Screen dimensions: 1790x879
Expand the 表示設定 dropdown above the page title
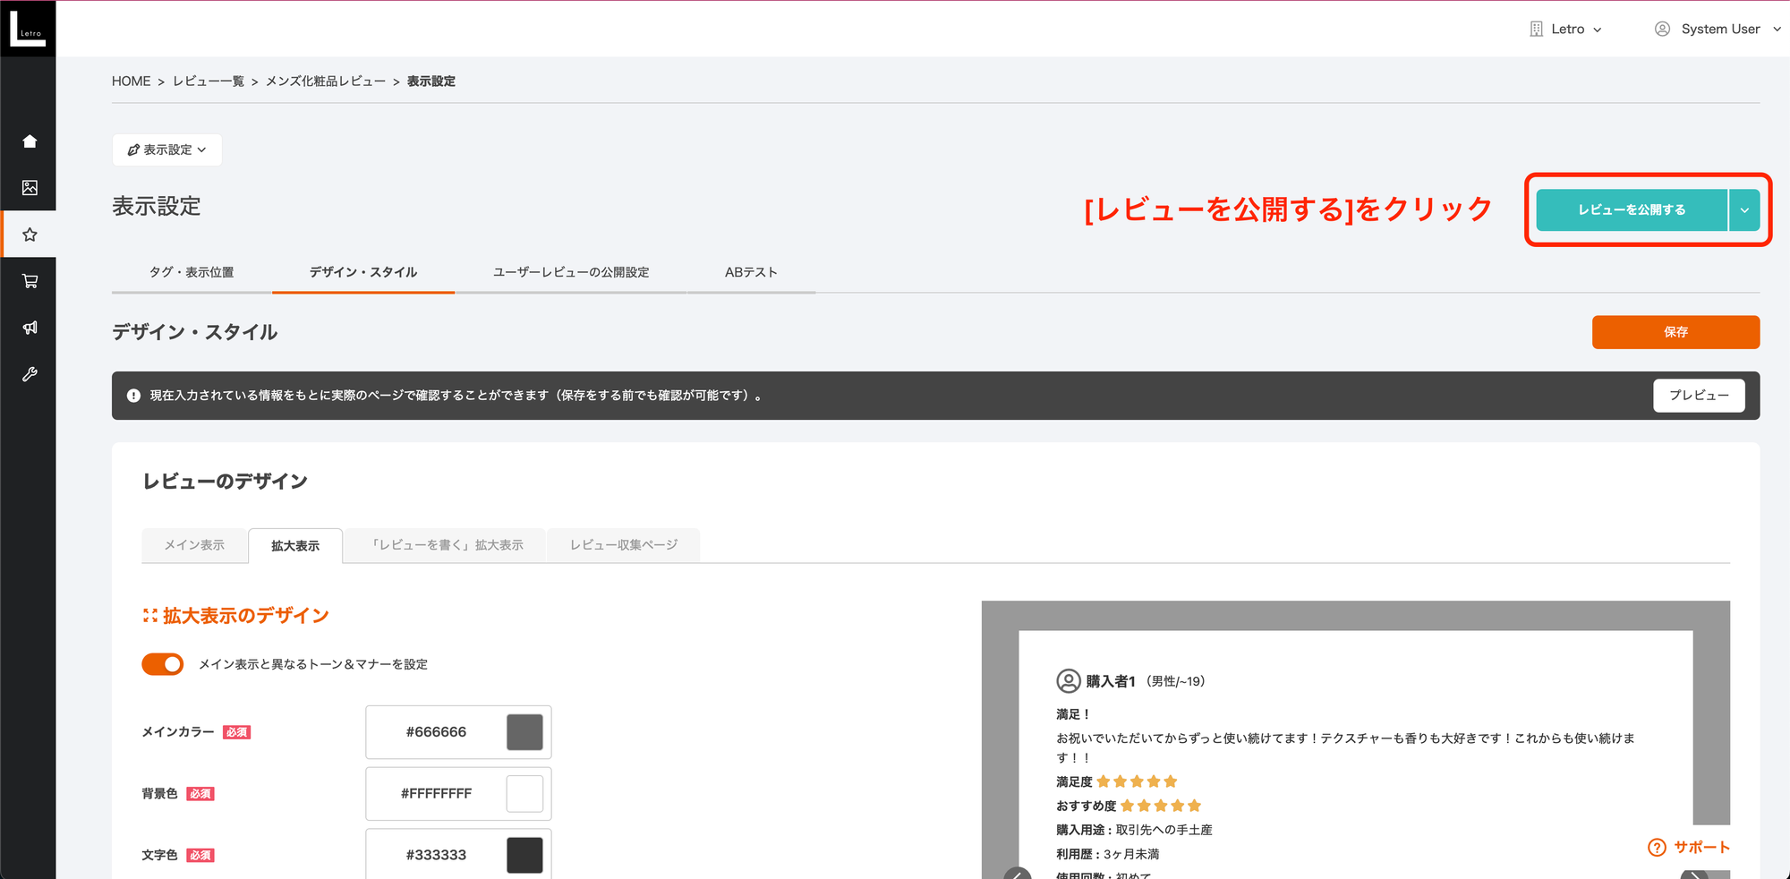[x=167, y=149]
